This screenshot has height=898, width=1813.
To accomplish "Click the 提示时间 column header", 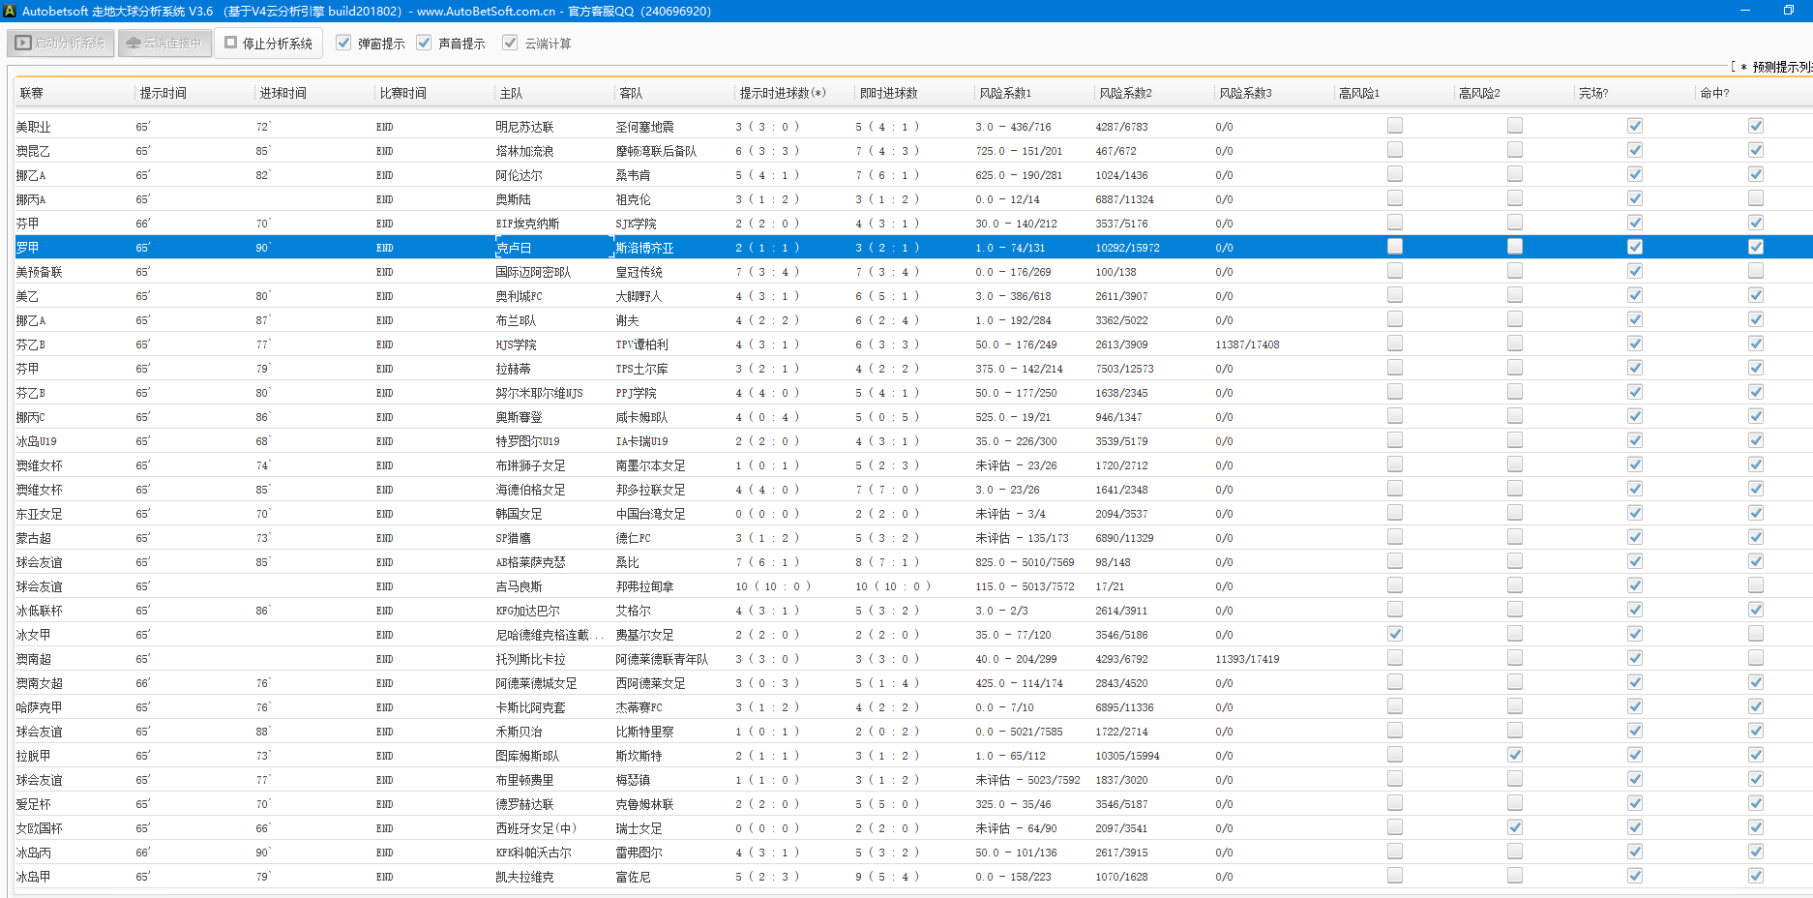I will (x=163, y=94).
